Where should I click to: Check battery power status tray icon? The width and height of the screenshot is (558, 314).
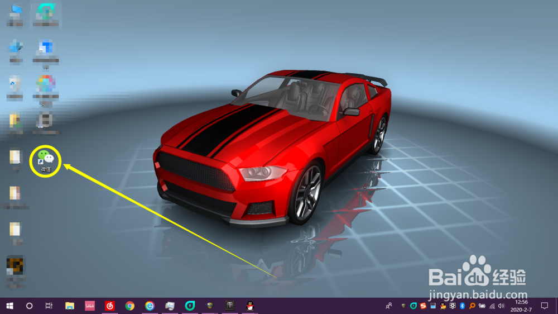[482, 306]
